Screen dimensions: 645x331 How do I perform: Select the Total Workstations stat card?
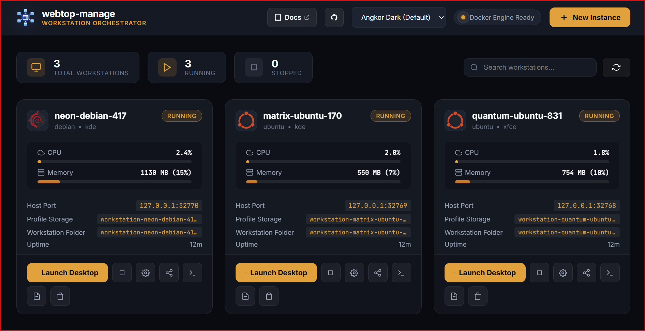[x=78, y=67]
